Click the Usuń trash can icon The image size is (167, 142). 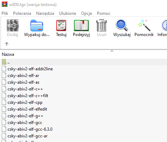pyautogui.click(x=102, y=25)
